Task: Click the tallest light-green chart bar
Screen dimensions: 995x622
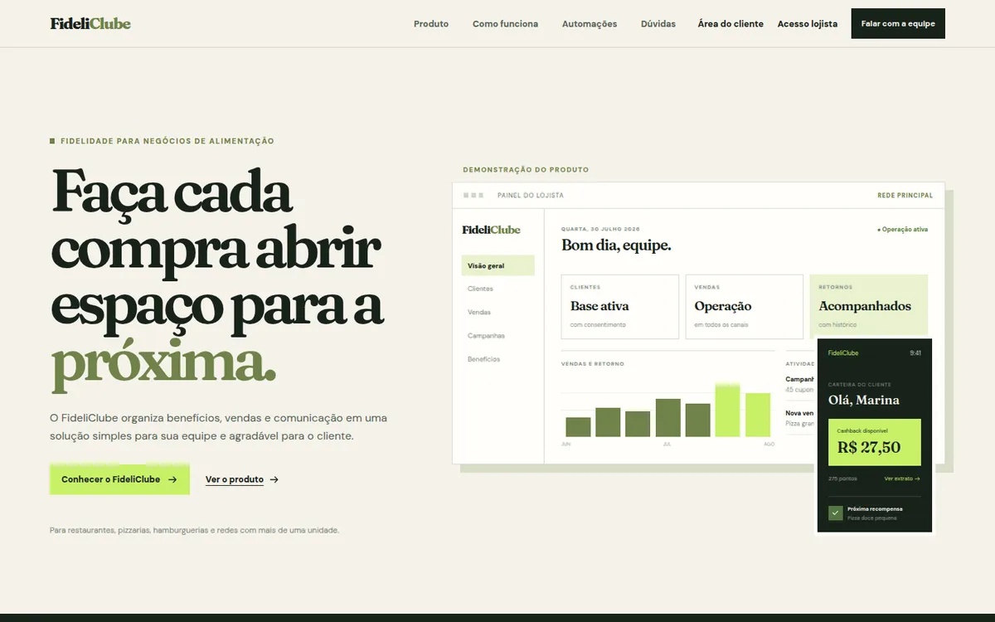Action: [727, 410]
